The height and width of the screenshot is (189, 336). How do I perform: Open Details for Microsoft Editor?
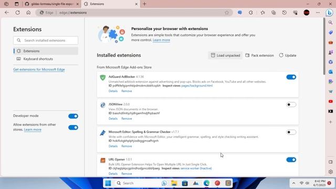coord(113,146)
